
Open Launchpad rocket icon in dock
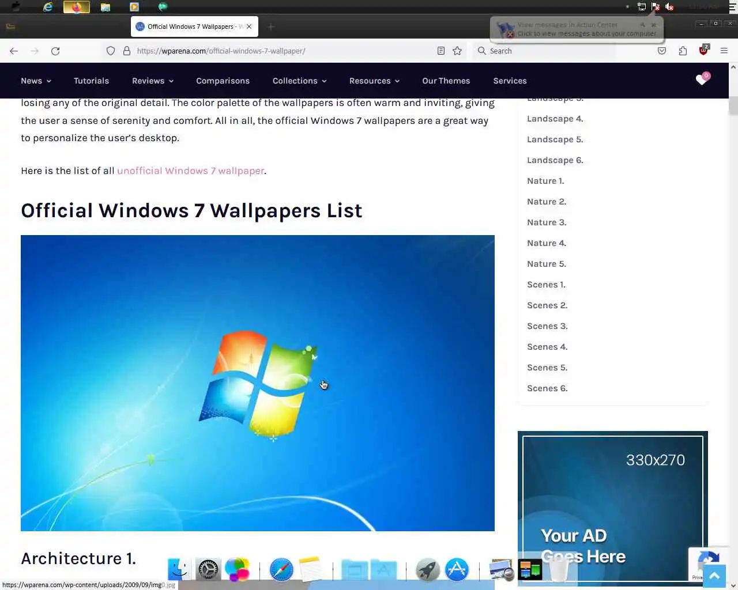click(428, 569)
